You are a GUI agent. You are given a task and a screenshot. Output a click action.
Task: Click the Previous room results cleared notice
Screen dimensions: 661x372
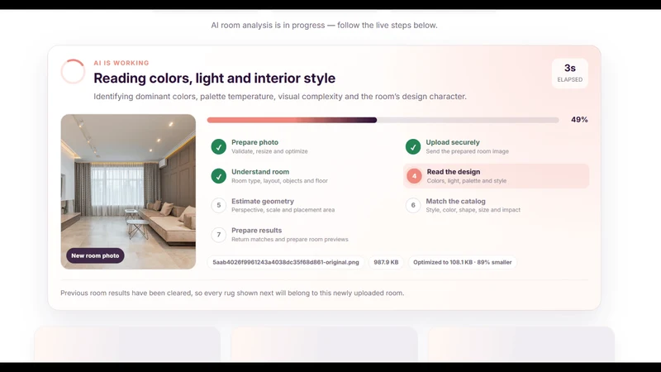[232, 293]
